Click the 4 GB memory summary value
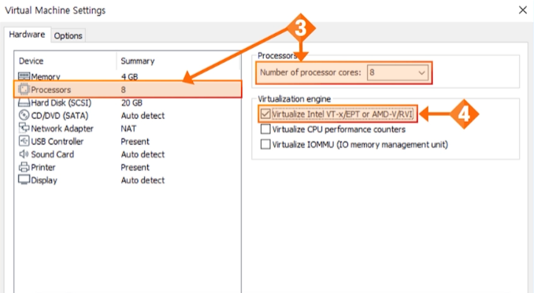Viewport: 534px width, 293px height. coord(129,76)
